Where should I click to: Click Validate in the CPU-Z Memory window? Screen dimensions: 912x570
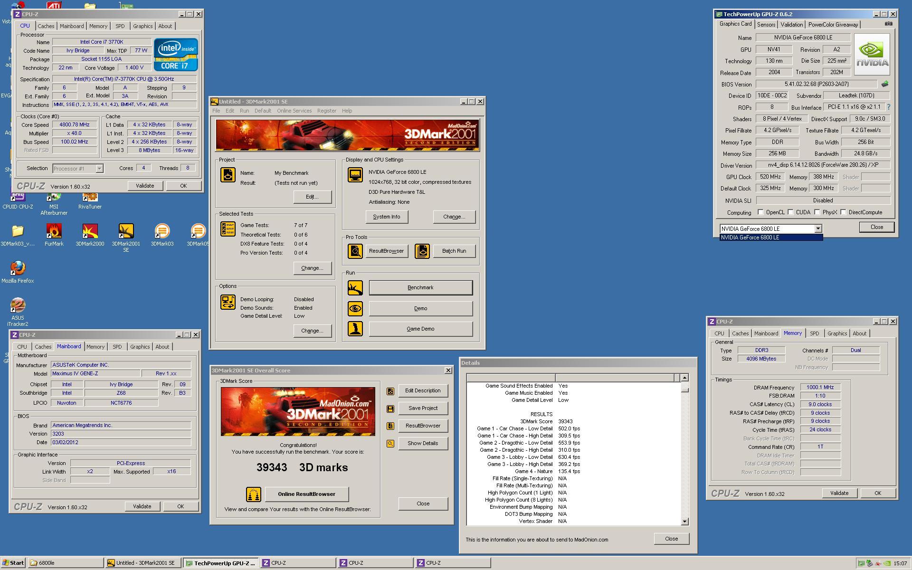point(839,493)
